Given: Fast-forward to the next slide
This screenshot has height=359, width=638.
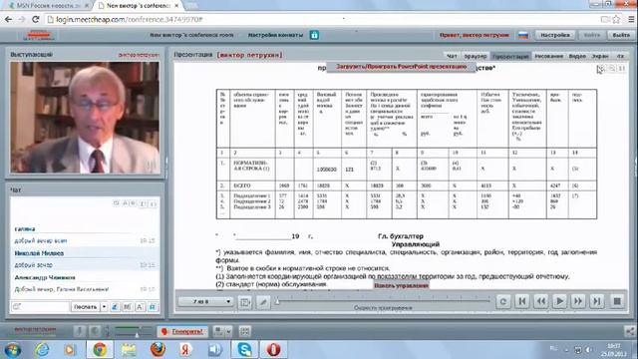Looking at the screenshot, I should pyautogui.click(x=578, y=301).
